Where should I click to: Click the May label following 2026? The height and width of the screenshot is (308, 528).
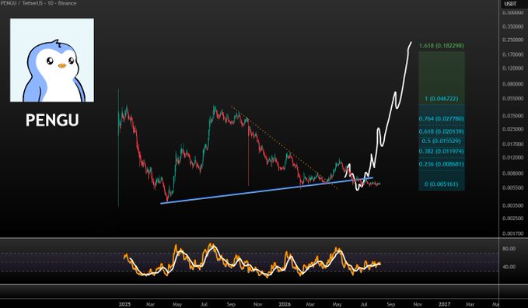click(337, 304)
